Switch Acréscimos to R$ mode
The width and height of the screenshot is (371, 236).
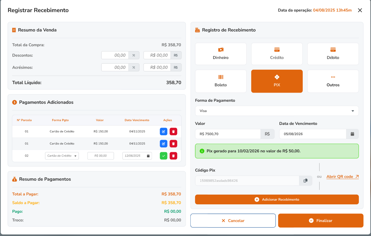coord(176,67)
